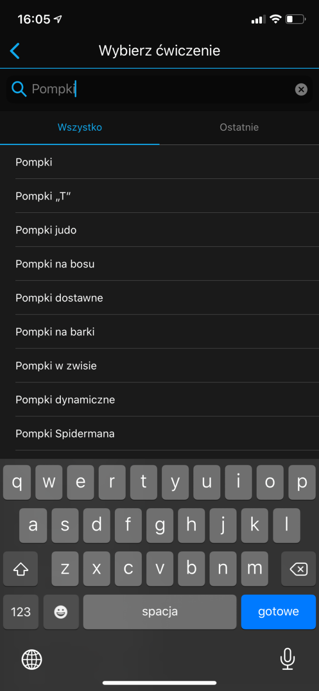Start dictation with the microphone icon
This screenshot has width=319, height=691.
pyautogui.click(x=287, y=659)
